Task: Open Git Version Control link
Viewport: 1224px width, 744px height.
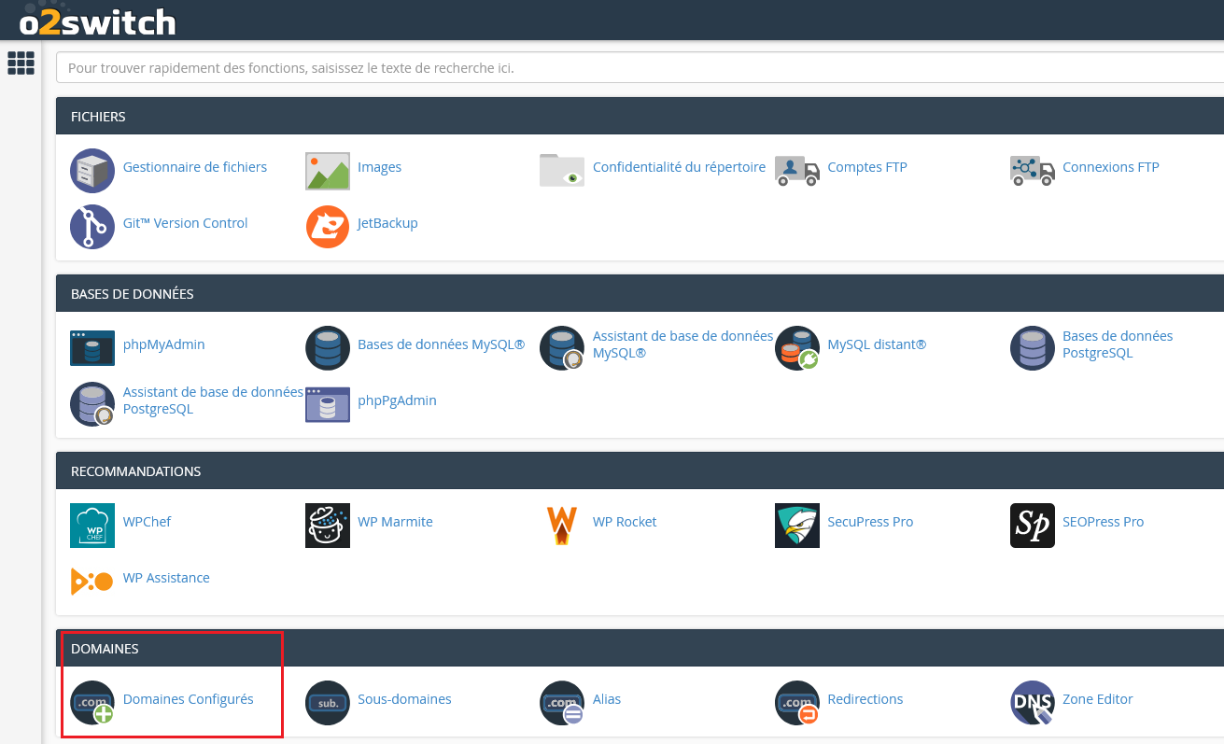Action: click(x=186, y=223)
